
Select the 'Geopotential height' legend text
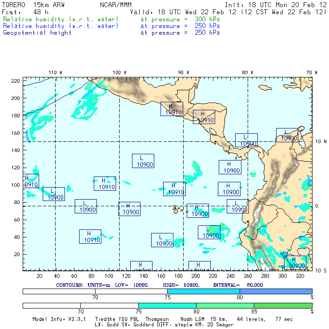(x=37, y=33)
